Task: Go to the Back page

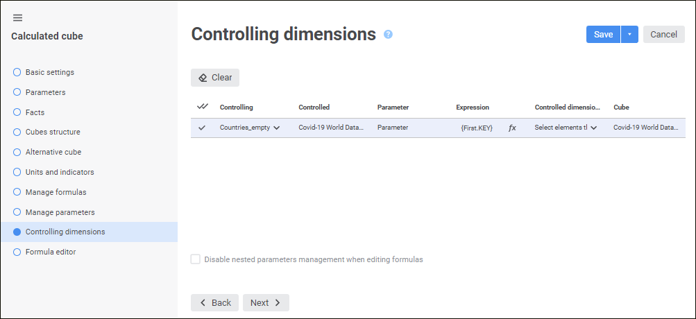Action: pos(214,302)
